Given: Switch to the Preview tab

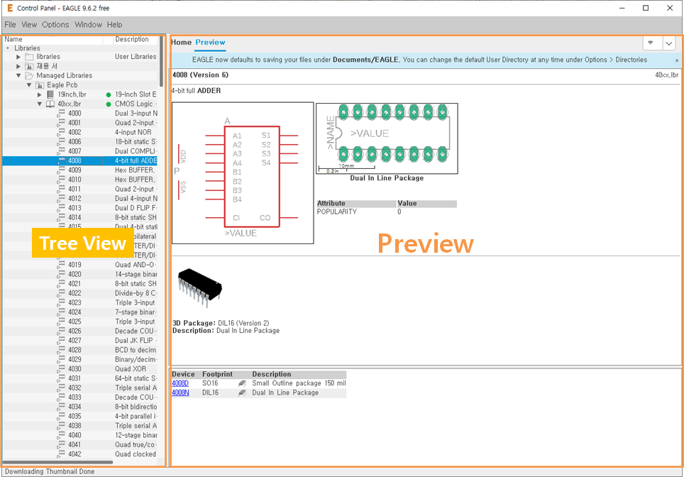Looking at the screenshot, I should coord(210,43).
